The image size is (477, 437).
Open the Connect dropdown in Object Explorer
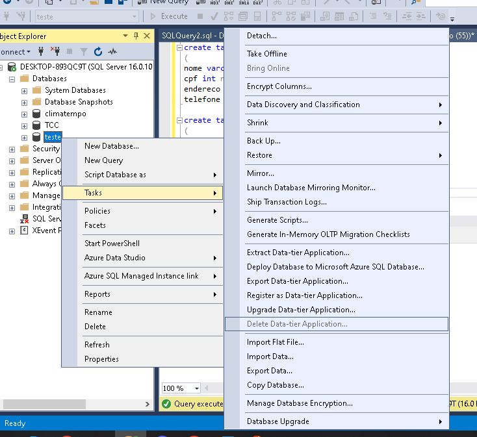[x=16, y=52]
